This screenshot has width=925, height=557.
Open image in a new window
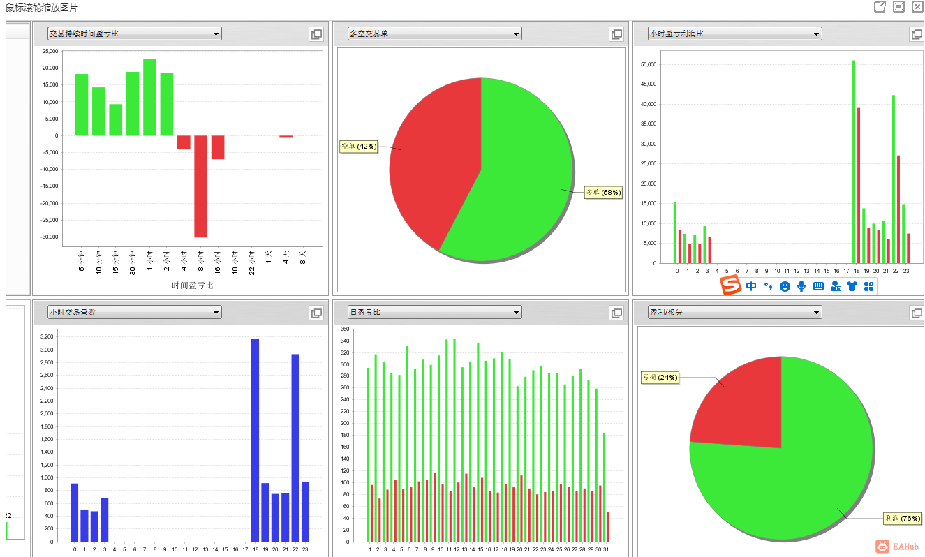880,7
